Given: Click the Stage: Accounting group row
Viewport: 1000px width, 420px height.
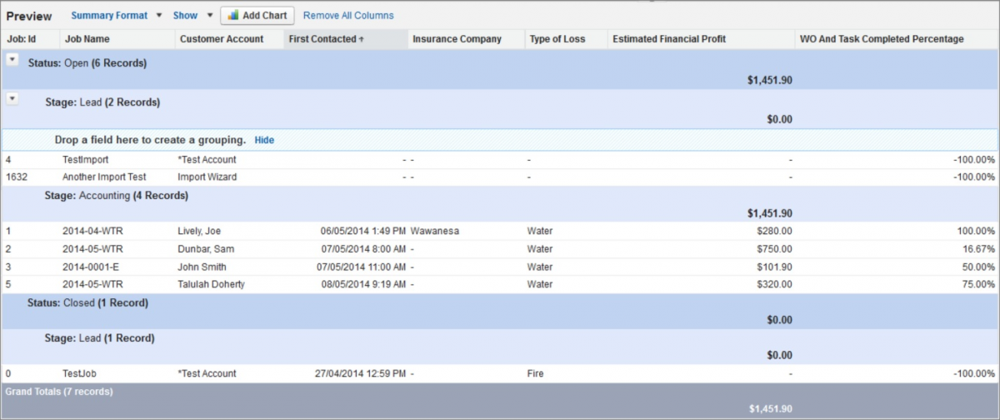Looking at the screenshot, I should click(x=116, y=196).
